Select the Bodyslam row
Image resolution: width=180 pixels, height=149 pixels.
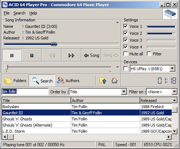point(87,107)
